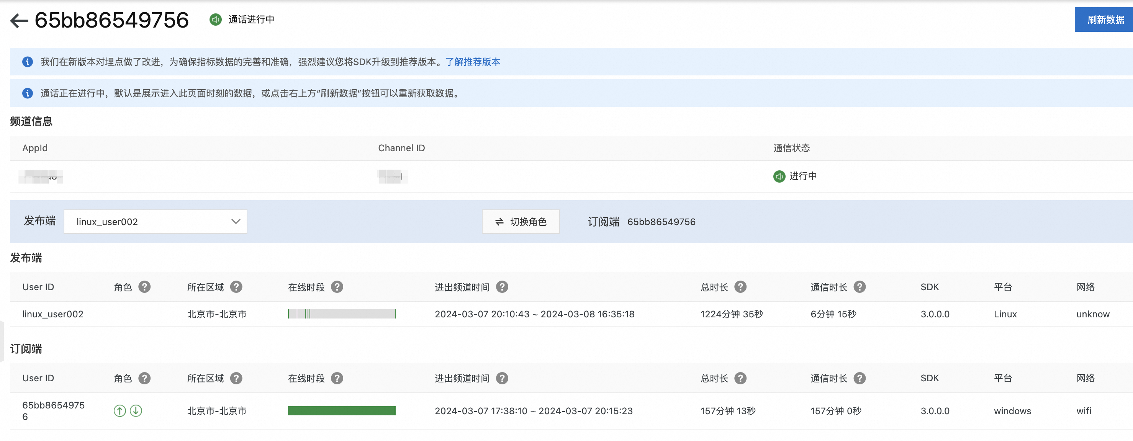Click the green call-in-progress status icon in header
Viewport: 1133px width, 441px height.
216,20
